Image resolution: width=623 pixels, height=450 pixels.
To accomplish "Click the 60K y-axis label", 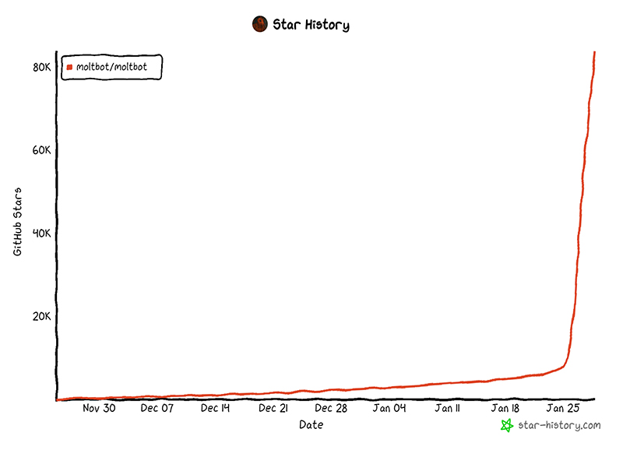I will 42,150.
